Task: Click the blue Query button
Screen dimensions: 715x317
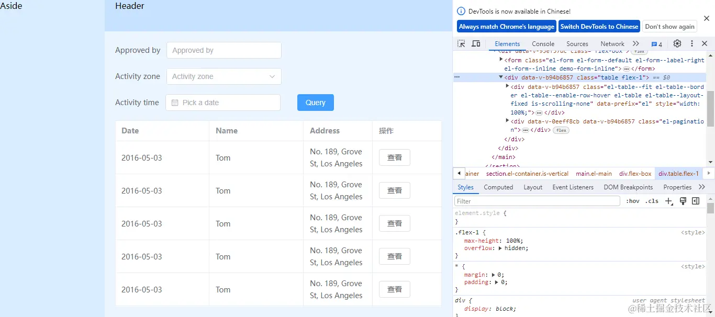Action: [316, 103]
